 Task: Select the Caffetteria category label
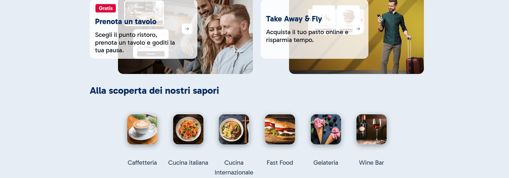coord(142,163)
